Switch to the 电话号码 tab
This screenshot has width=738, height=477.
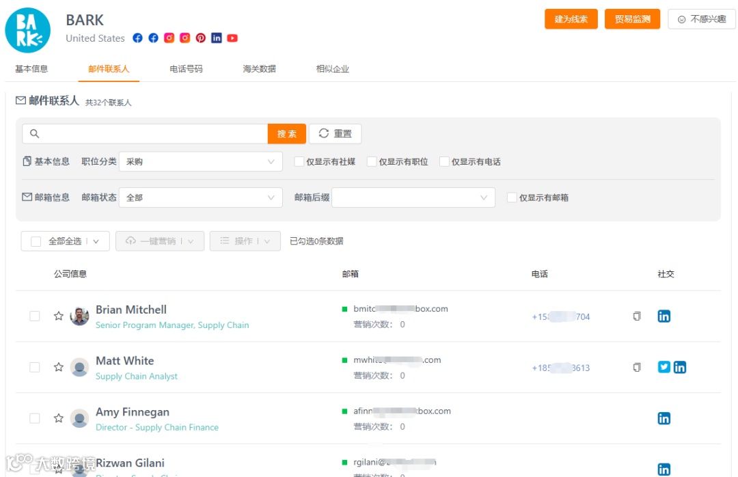186,69
